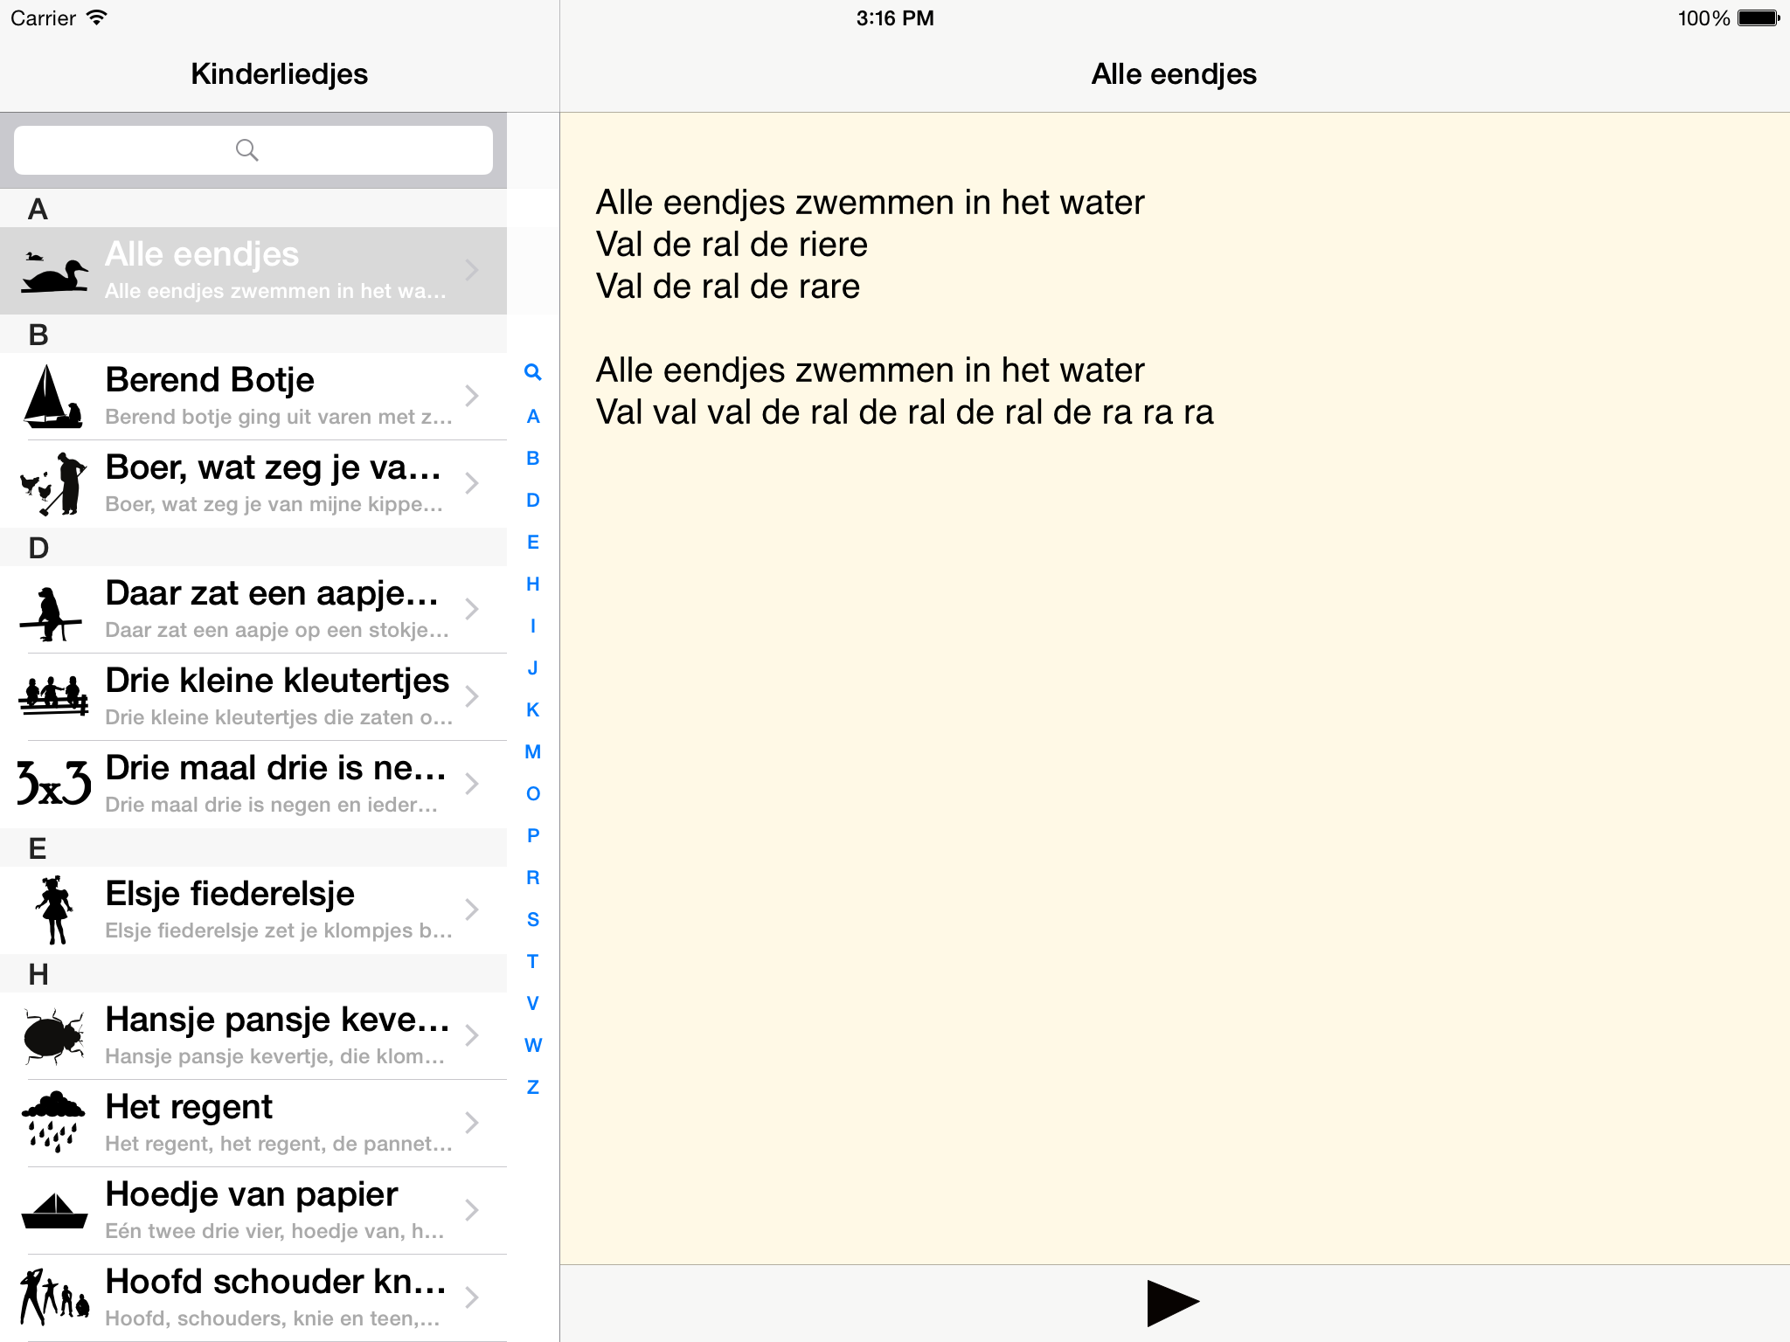Open Drie kleine kleutertjes chevron
Image resolution: width=1790 pixels, height=1342 pixels.
(472, 696)
